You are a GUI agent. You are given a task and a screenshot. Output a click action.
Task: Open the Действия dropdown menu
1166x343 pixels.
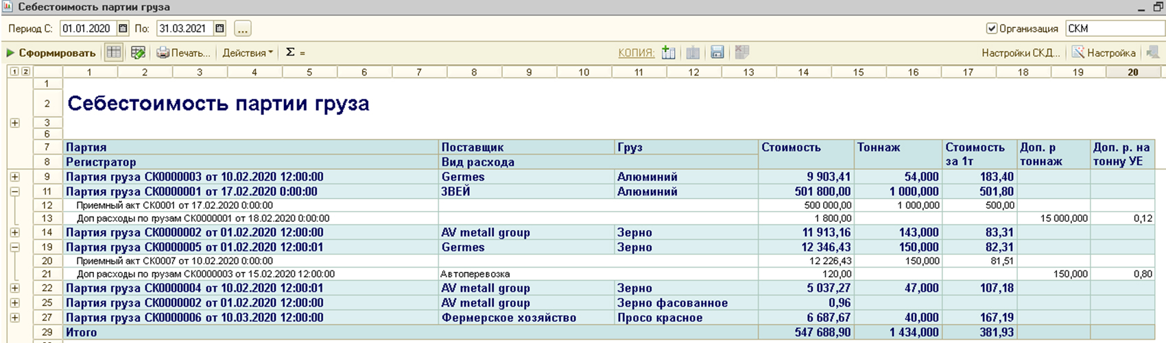tap(247, 53)
